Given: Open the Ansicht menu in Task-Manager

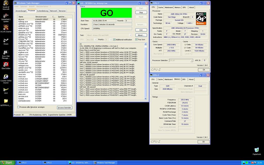Looking at the screenshot, I should pyautogui.click(x=32, y=6).
